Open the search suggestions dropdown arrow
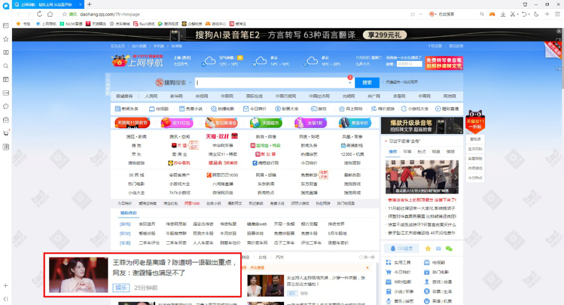 349,82
